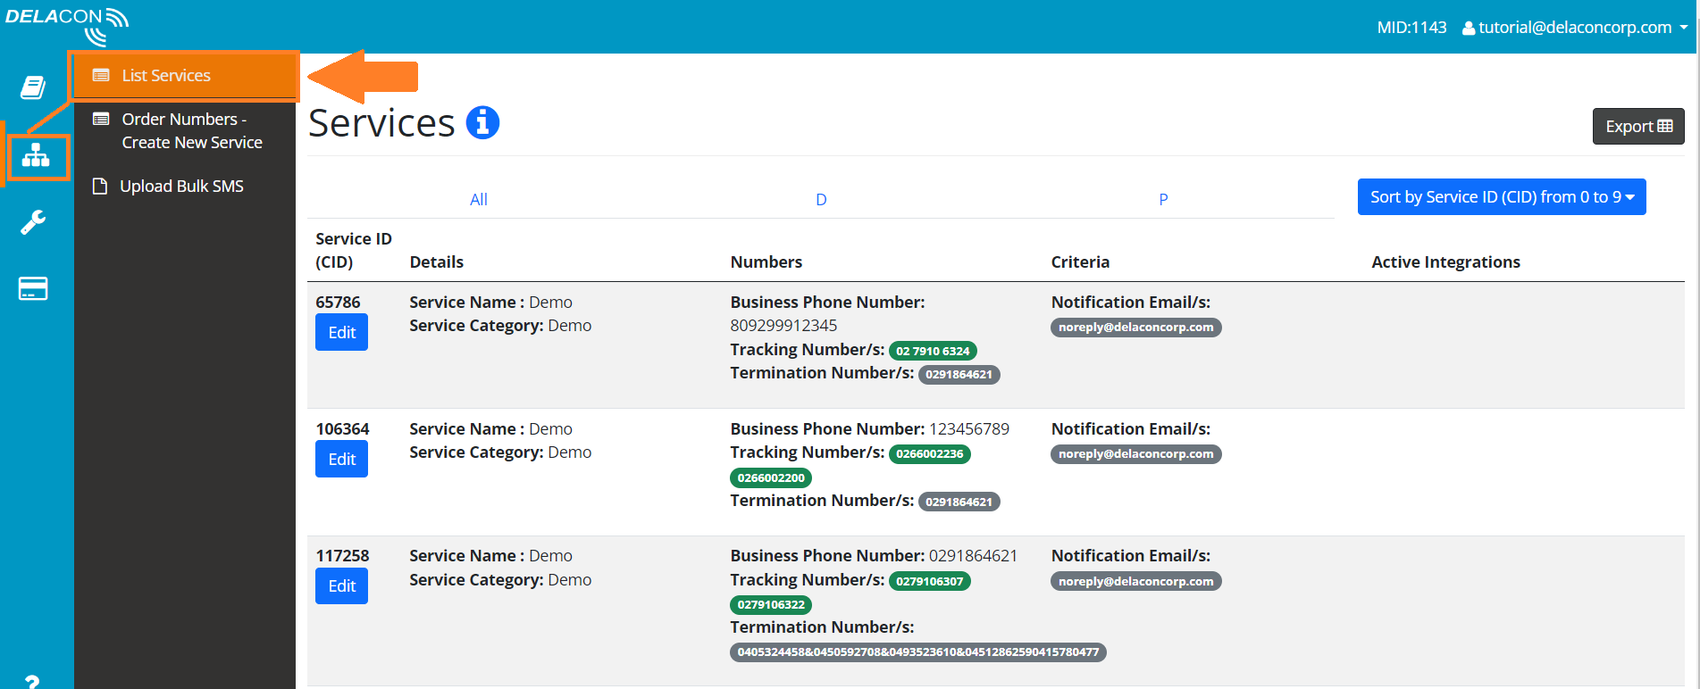Screen dimensions: 1700x689
Task: Click tracking number badge 0266002200
Action: pyautogui.click(x=771, y=477)
